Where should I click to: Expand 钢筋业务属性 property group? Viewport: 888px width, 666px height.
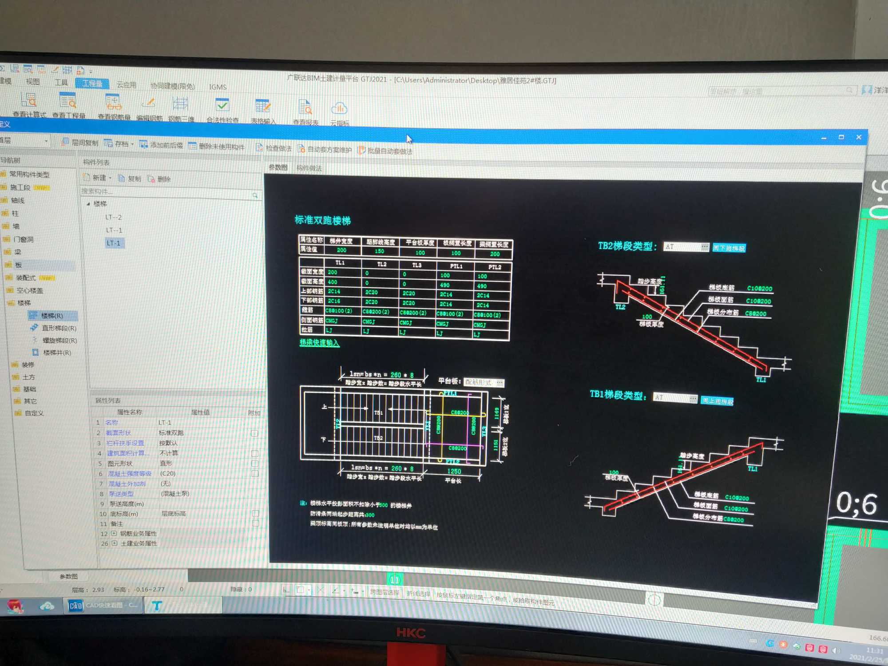tap(114, 533)
